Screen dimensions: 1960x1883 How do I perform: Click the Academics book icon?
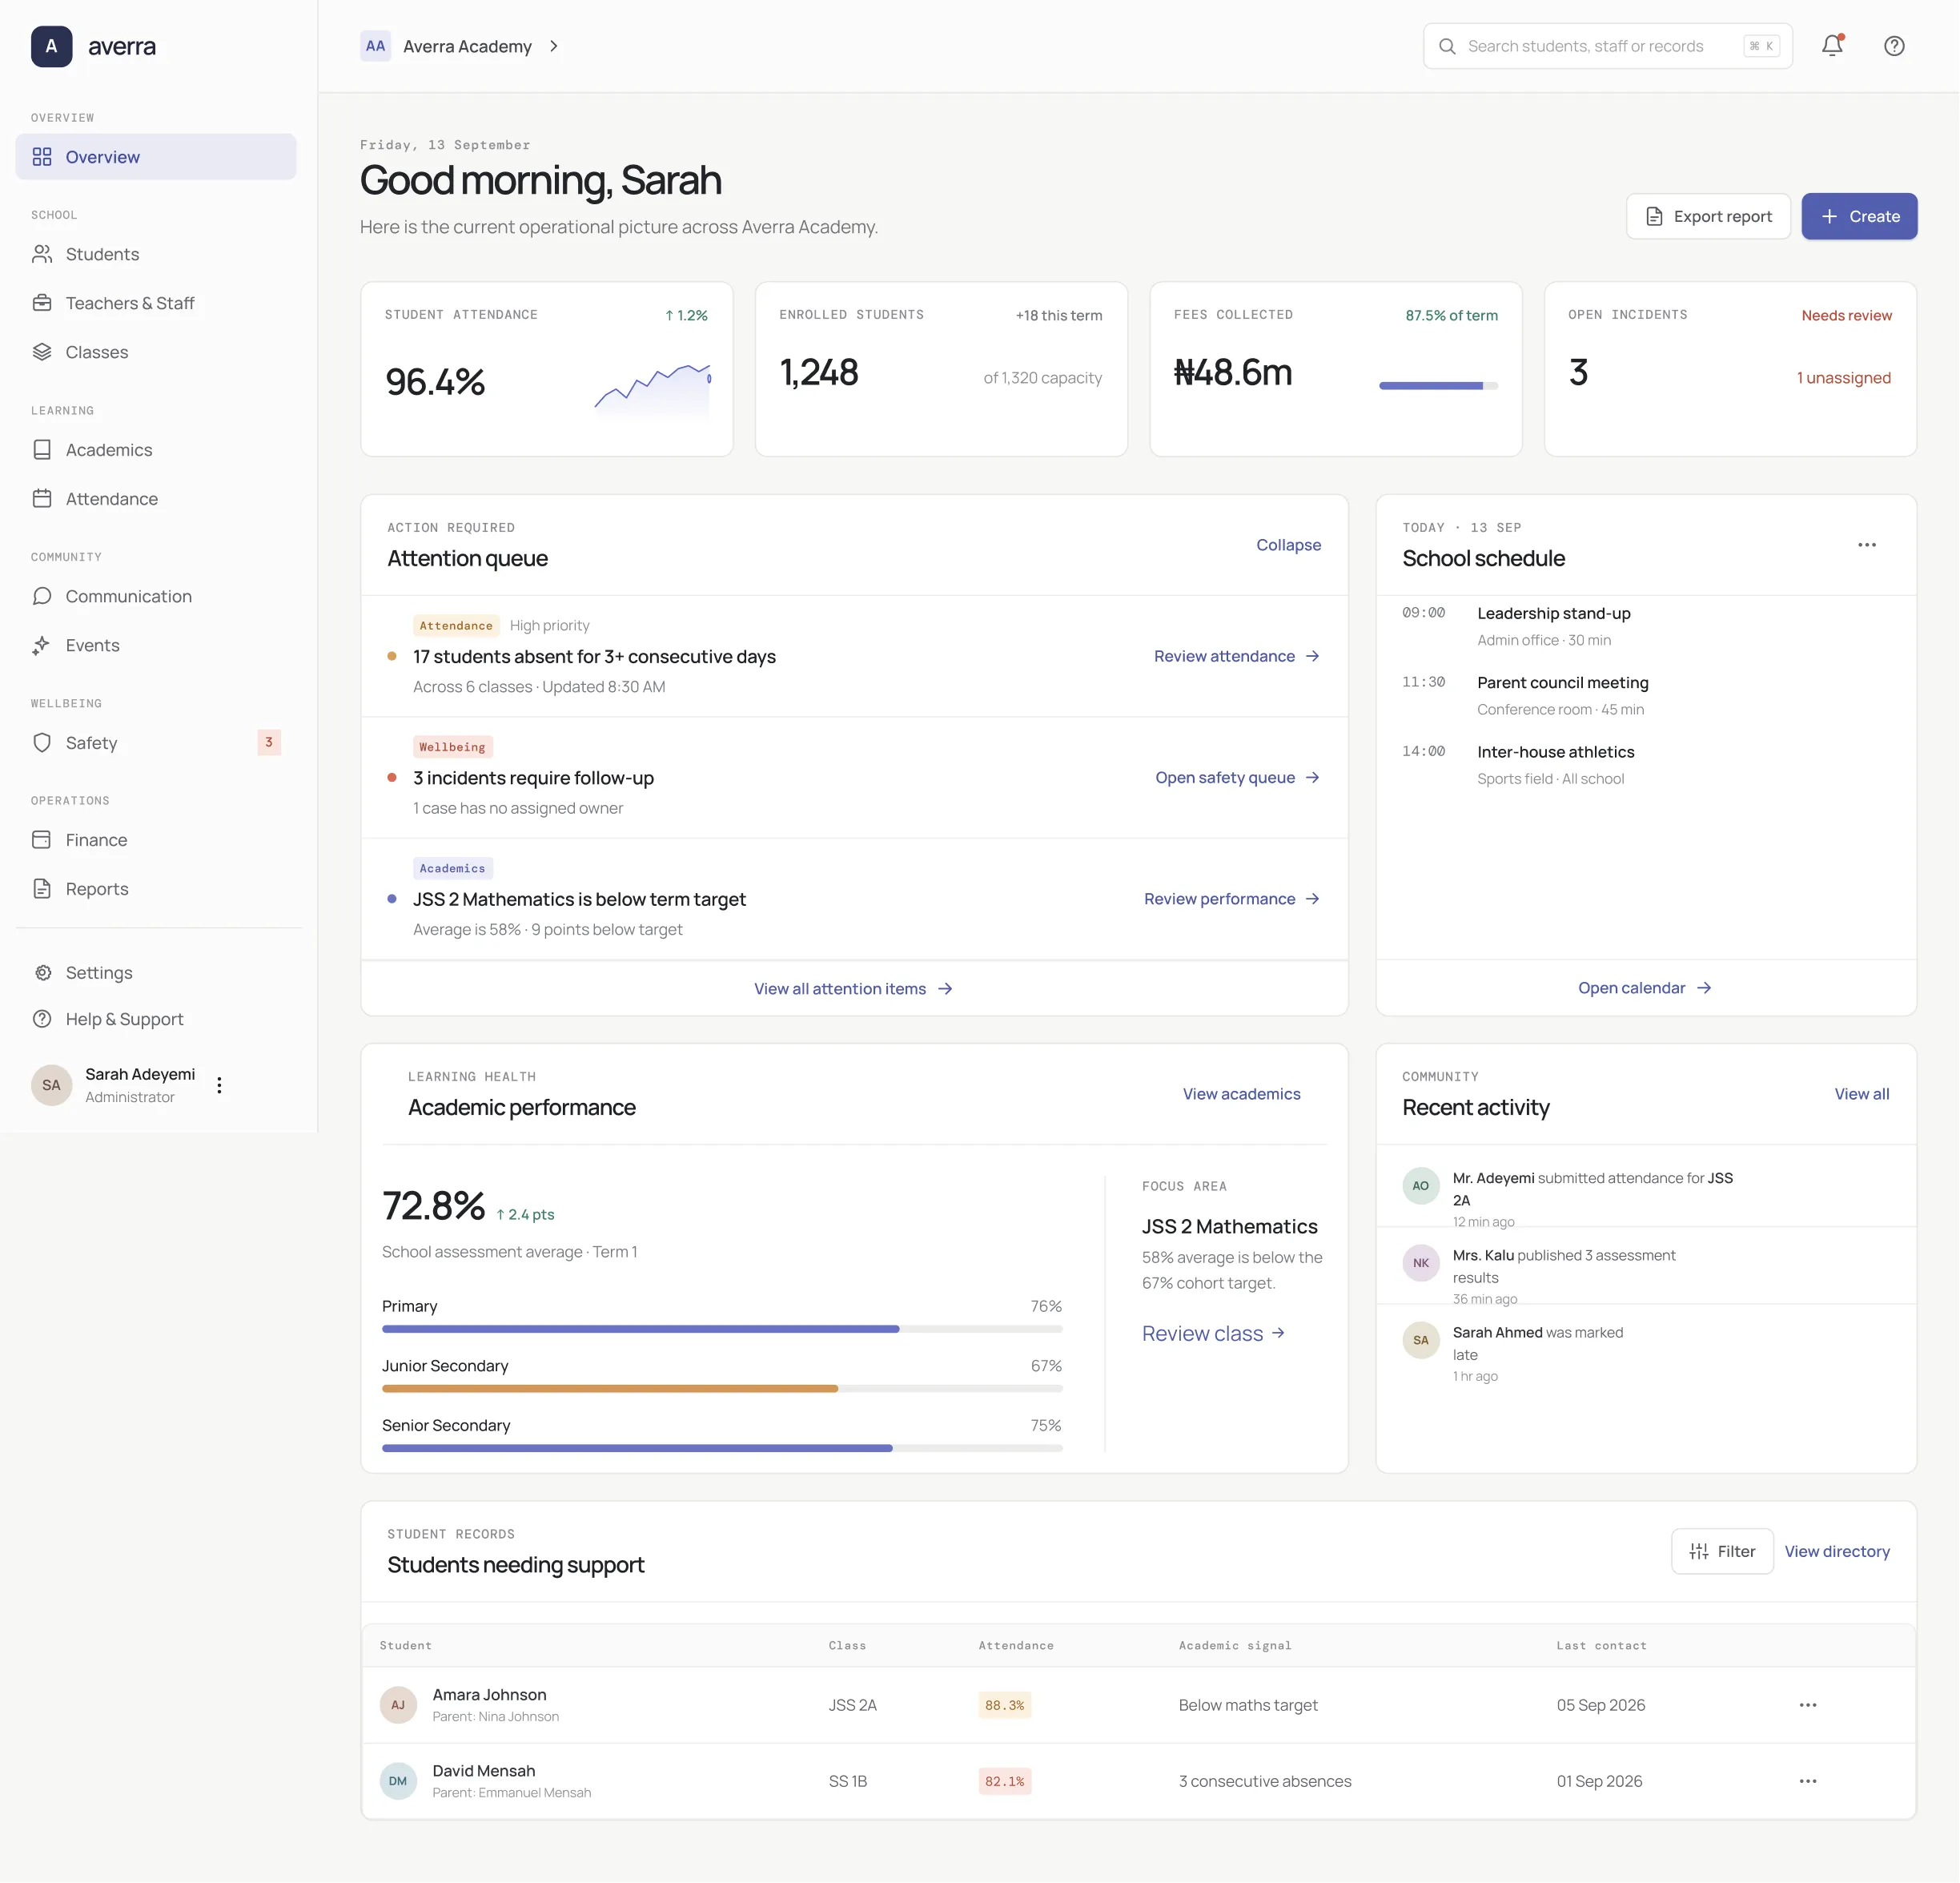[x=42, y=450]
